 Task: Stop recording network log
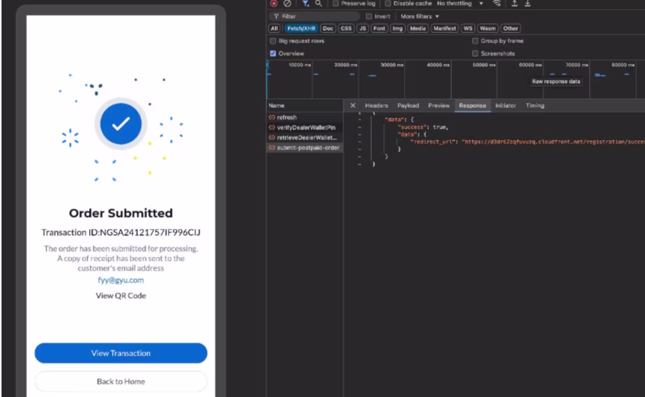pyautogui.click(x=274, y=4)
